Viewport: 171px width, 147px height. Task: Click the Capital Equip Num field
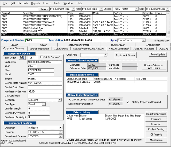coord(45,87)
